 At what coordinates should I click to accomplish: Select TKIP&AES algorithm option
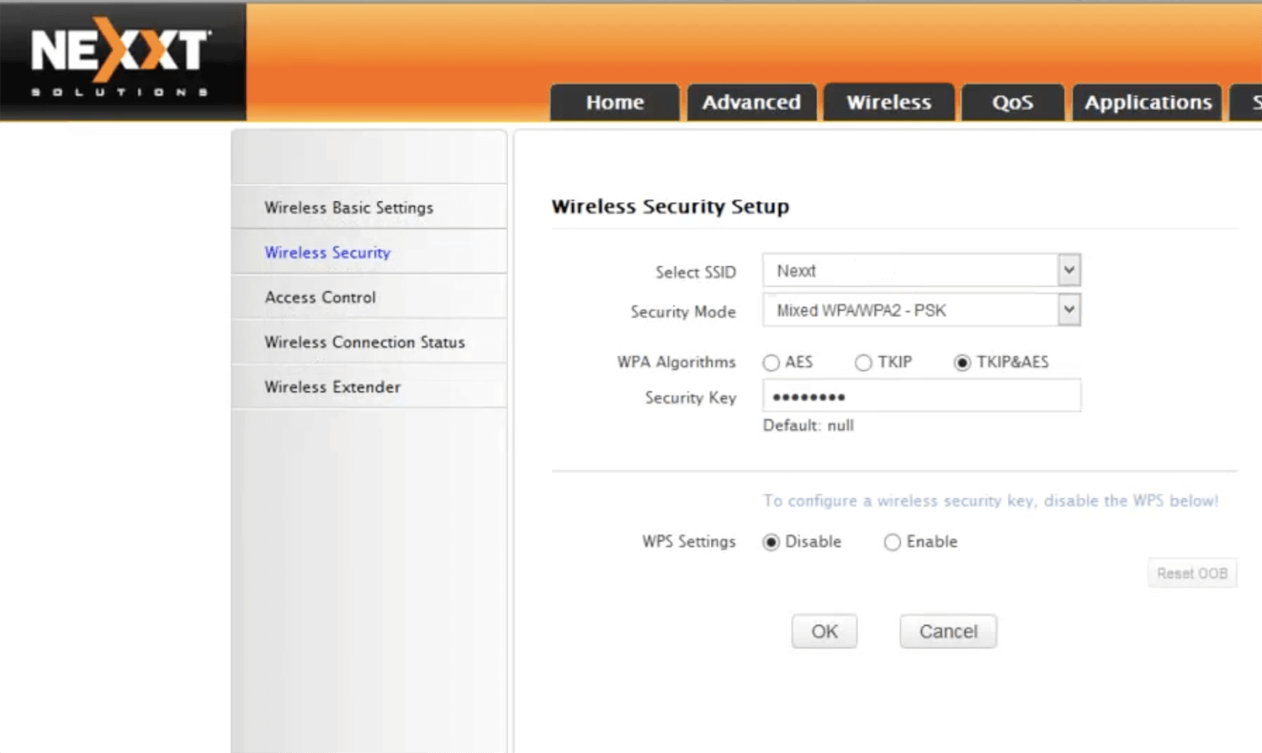point(962,363)
